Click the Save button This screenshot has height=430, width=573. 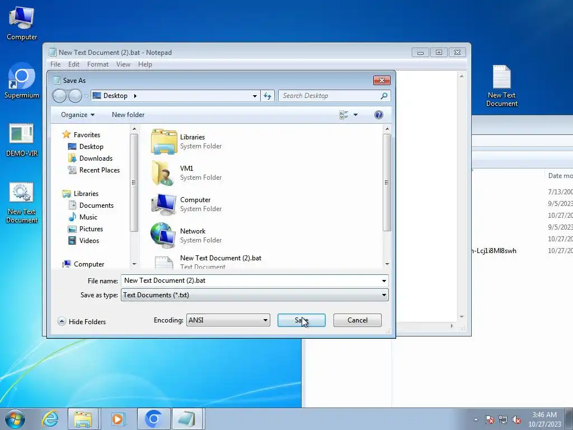[302, 320]
